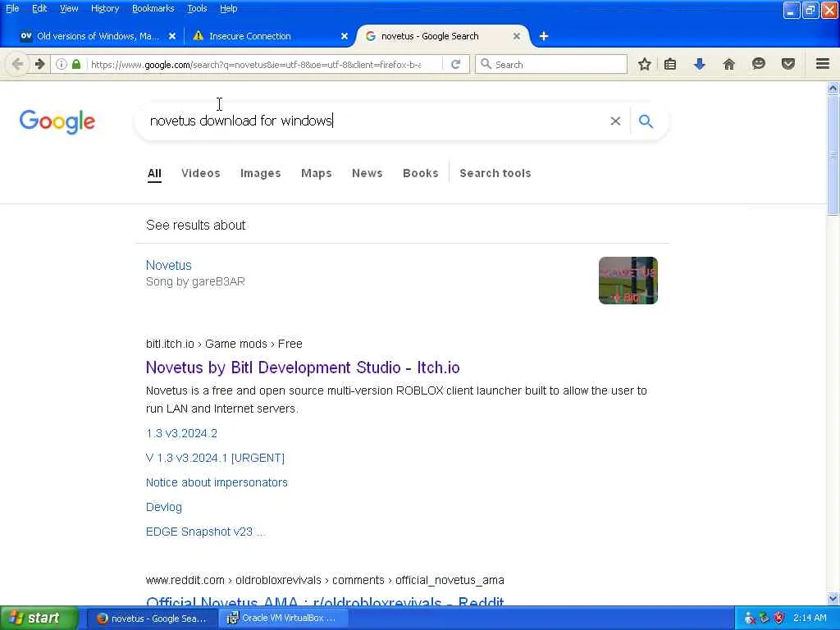Viewport: 840px width, 630px height.
Task: Open the Firefox hamburger menu
Action: pos(823,64)
